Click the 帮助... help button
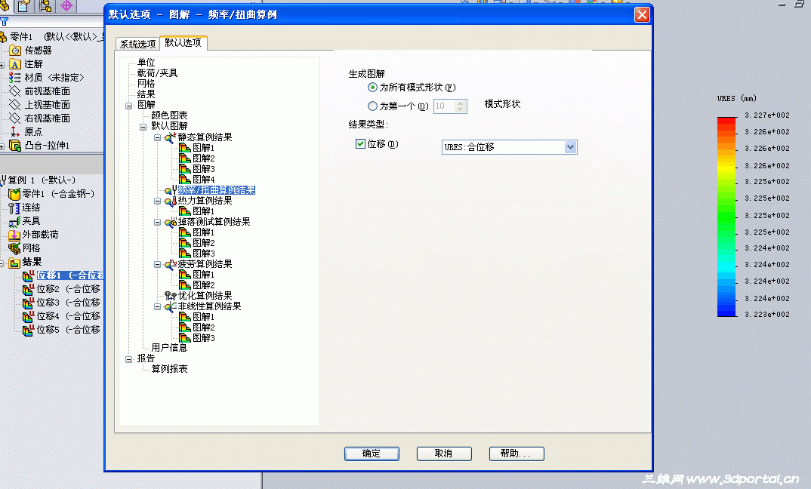The height and width of the screenshot is (489, 811). tap(517, 454)
